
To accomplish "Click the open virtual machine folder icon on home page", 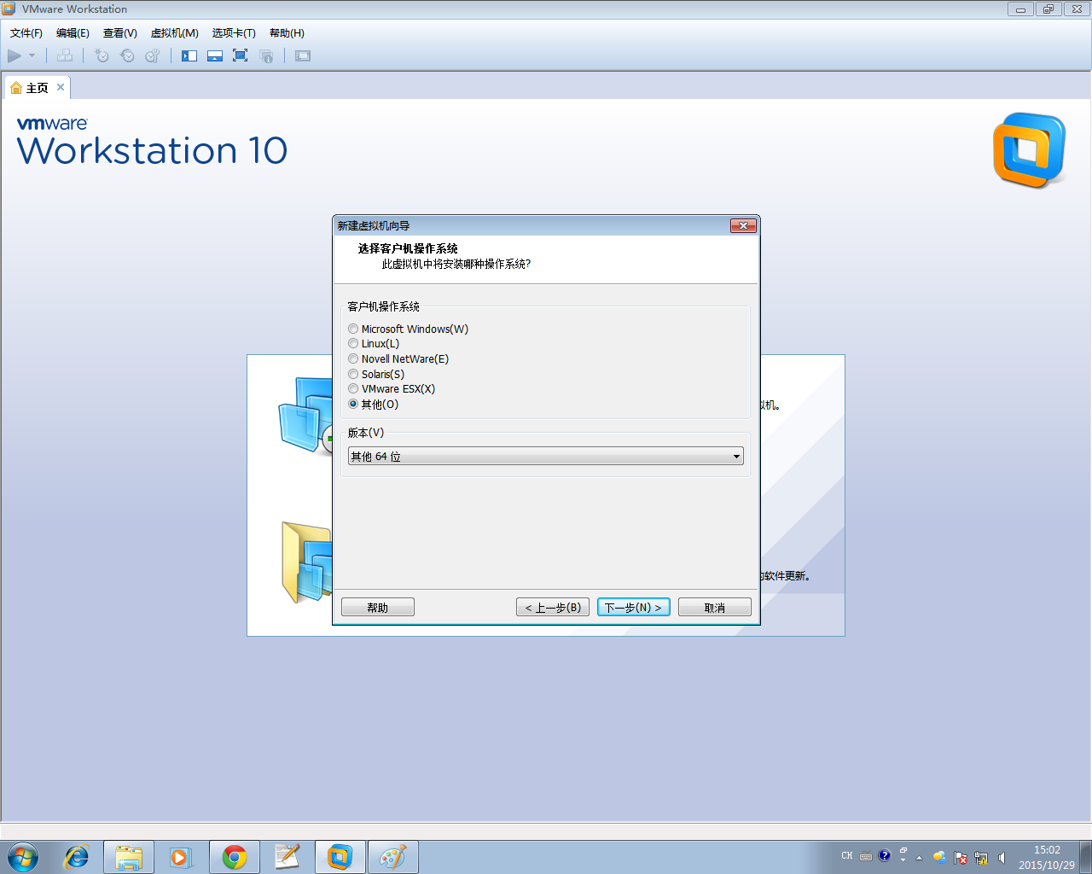I will (x=306, y=562).
